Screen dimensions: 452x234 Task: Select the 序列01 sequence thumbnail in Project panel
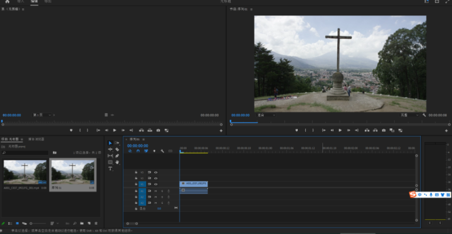point(73,172)
